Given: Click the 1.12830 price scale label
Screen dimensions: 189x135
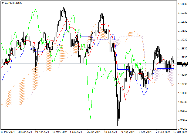Looking at the screenshot, I should (183, 58).
